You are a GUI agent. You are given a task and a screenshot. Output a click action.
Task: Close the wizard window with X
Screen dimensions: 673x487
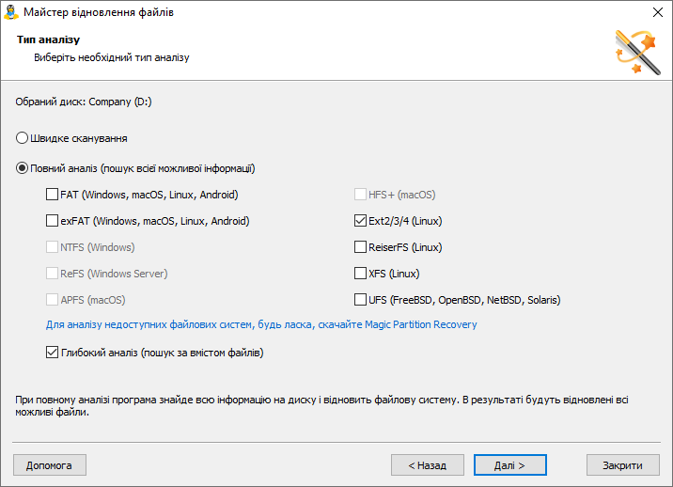point(656,12)
